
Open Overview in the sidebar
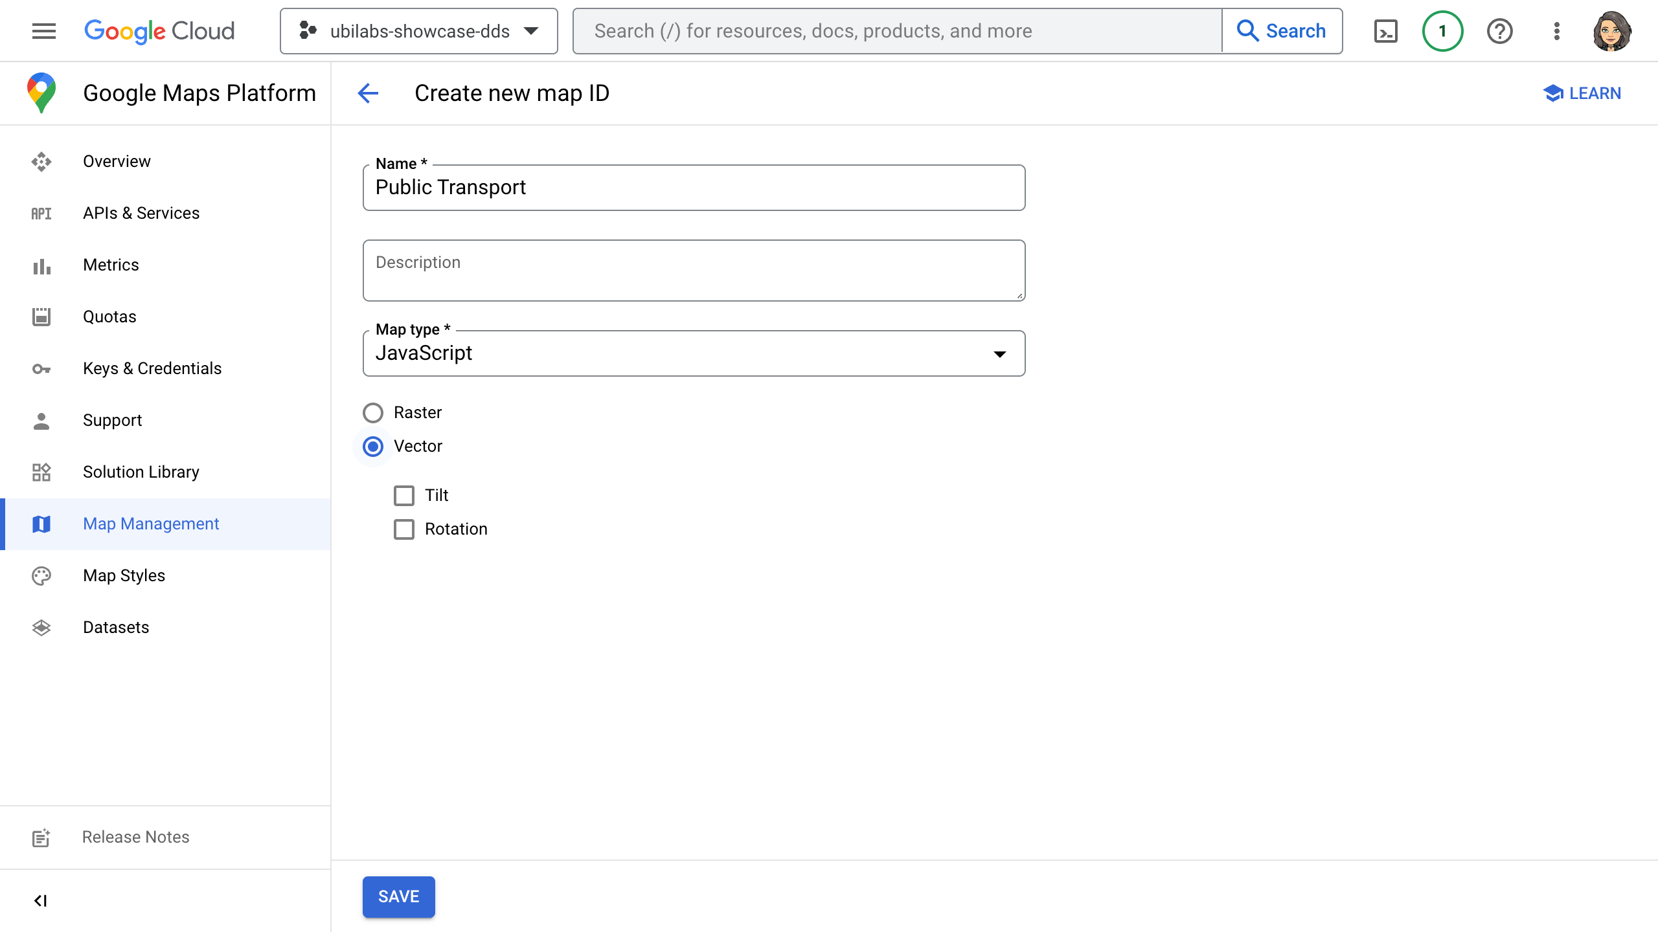pos(165,161)
